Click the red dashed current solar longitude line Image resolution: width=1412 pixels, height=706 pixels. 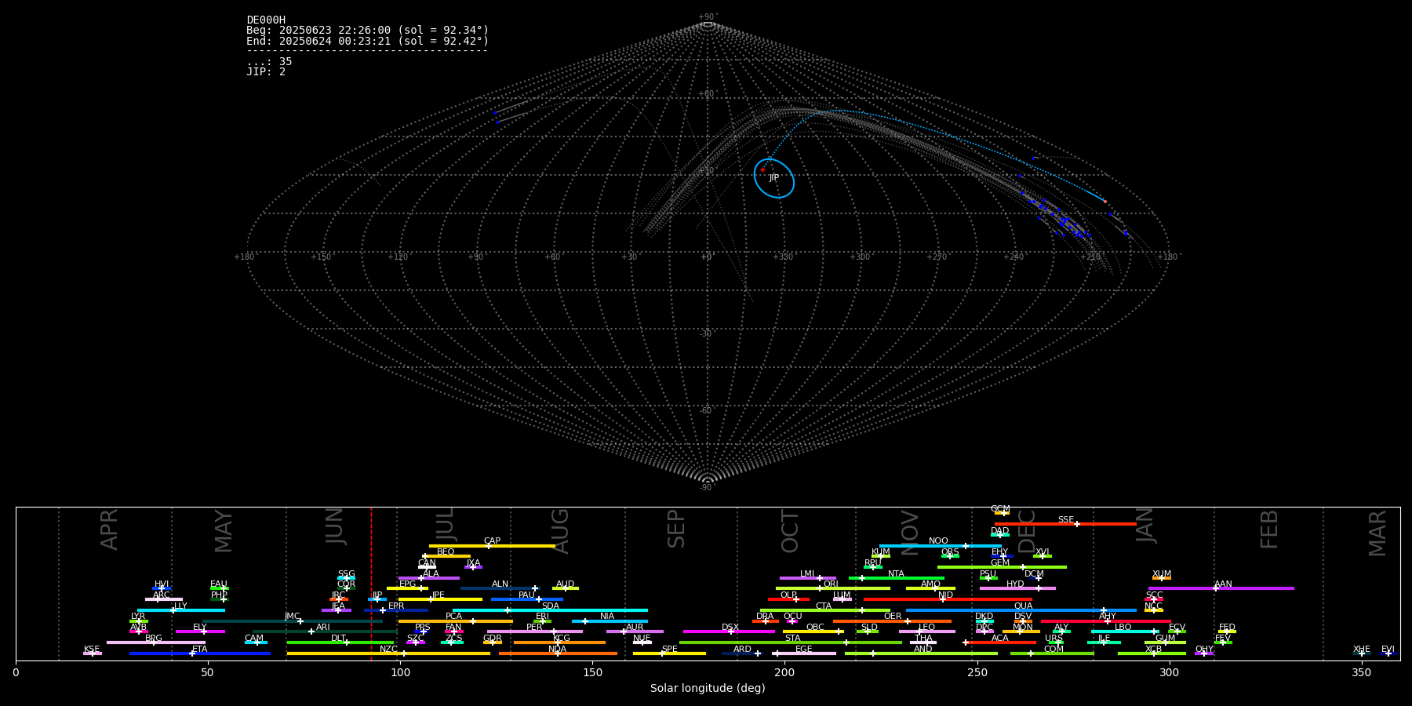[371, 584]
